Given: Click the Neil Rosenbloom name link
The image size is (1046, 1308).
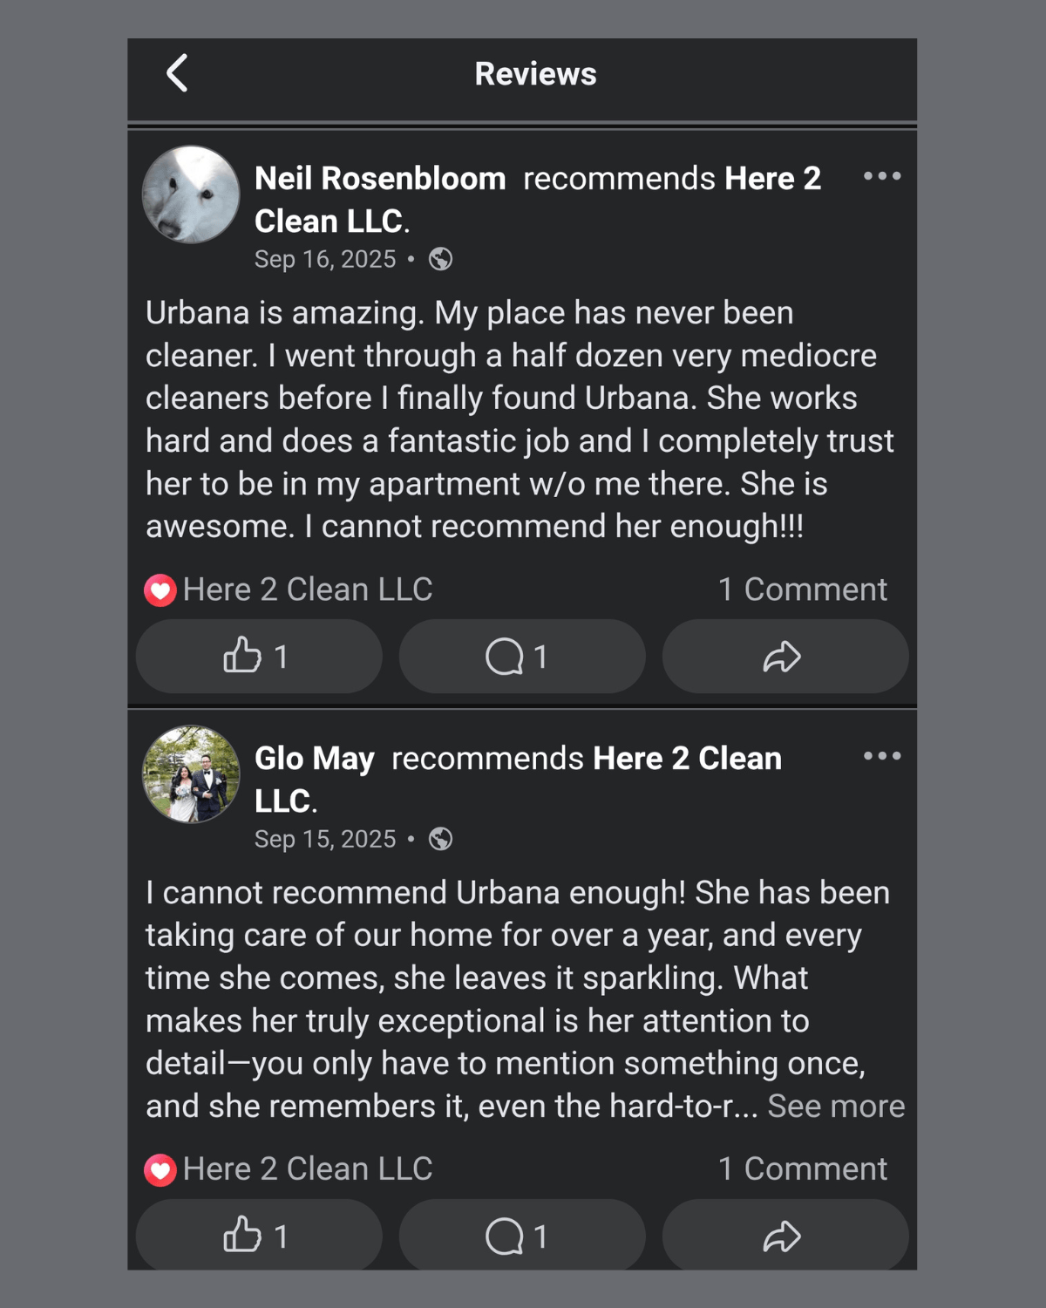Looking at the screenshot, I should point(380,179).
